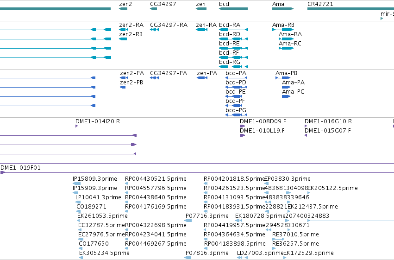Click the bcd-RF transcript label
394x260 pixels.
(x=229, y=53)
